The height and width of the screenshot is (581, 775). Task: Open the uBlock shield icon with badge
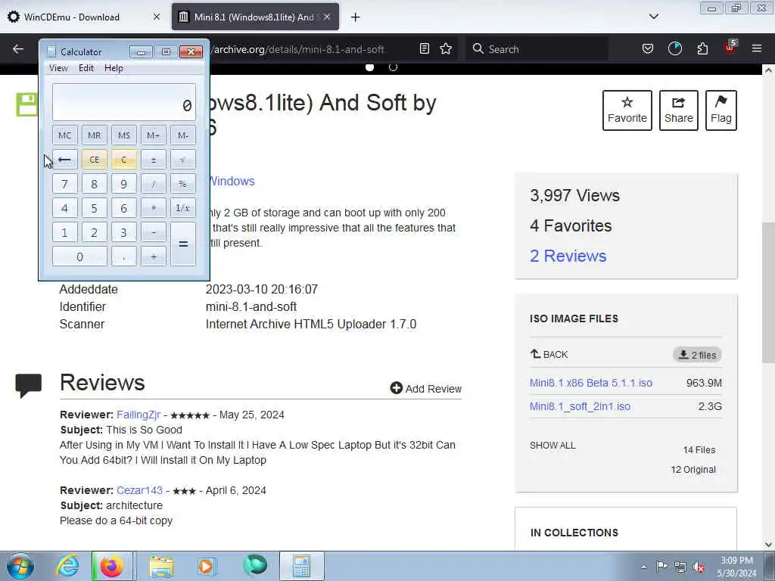730,48
